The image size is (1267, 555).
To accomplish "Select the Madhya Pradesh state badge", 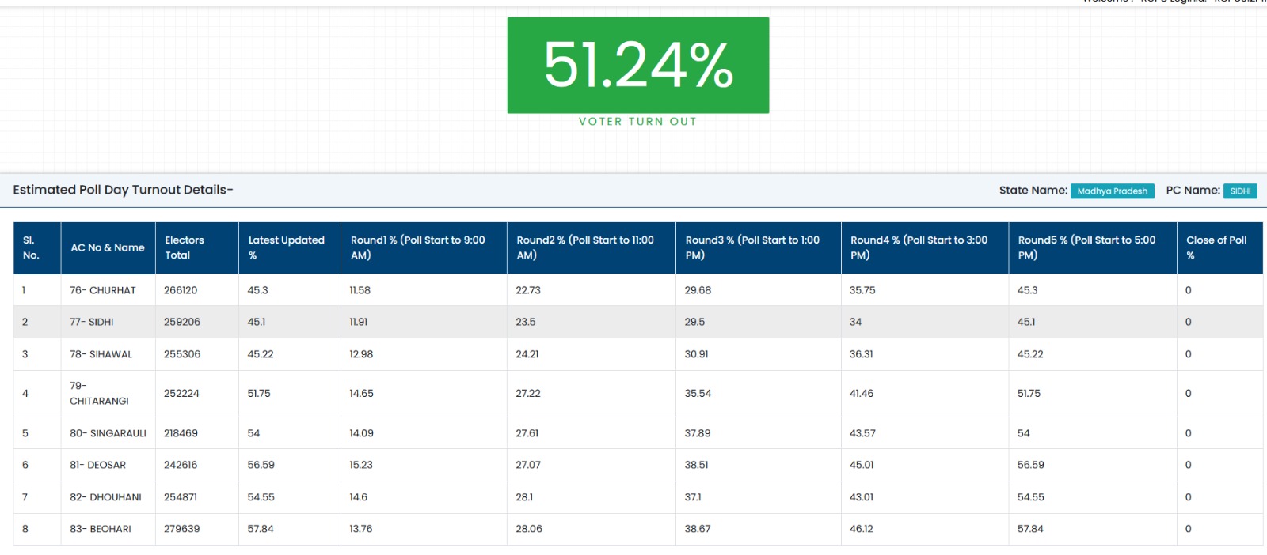I will click(x=1112, y=191).
